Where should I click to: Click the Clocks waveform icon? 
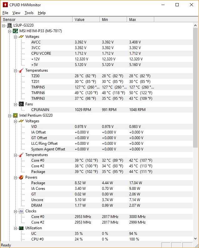pyautogui.click(x=21, y=211)
